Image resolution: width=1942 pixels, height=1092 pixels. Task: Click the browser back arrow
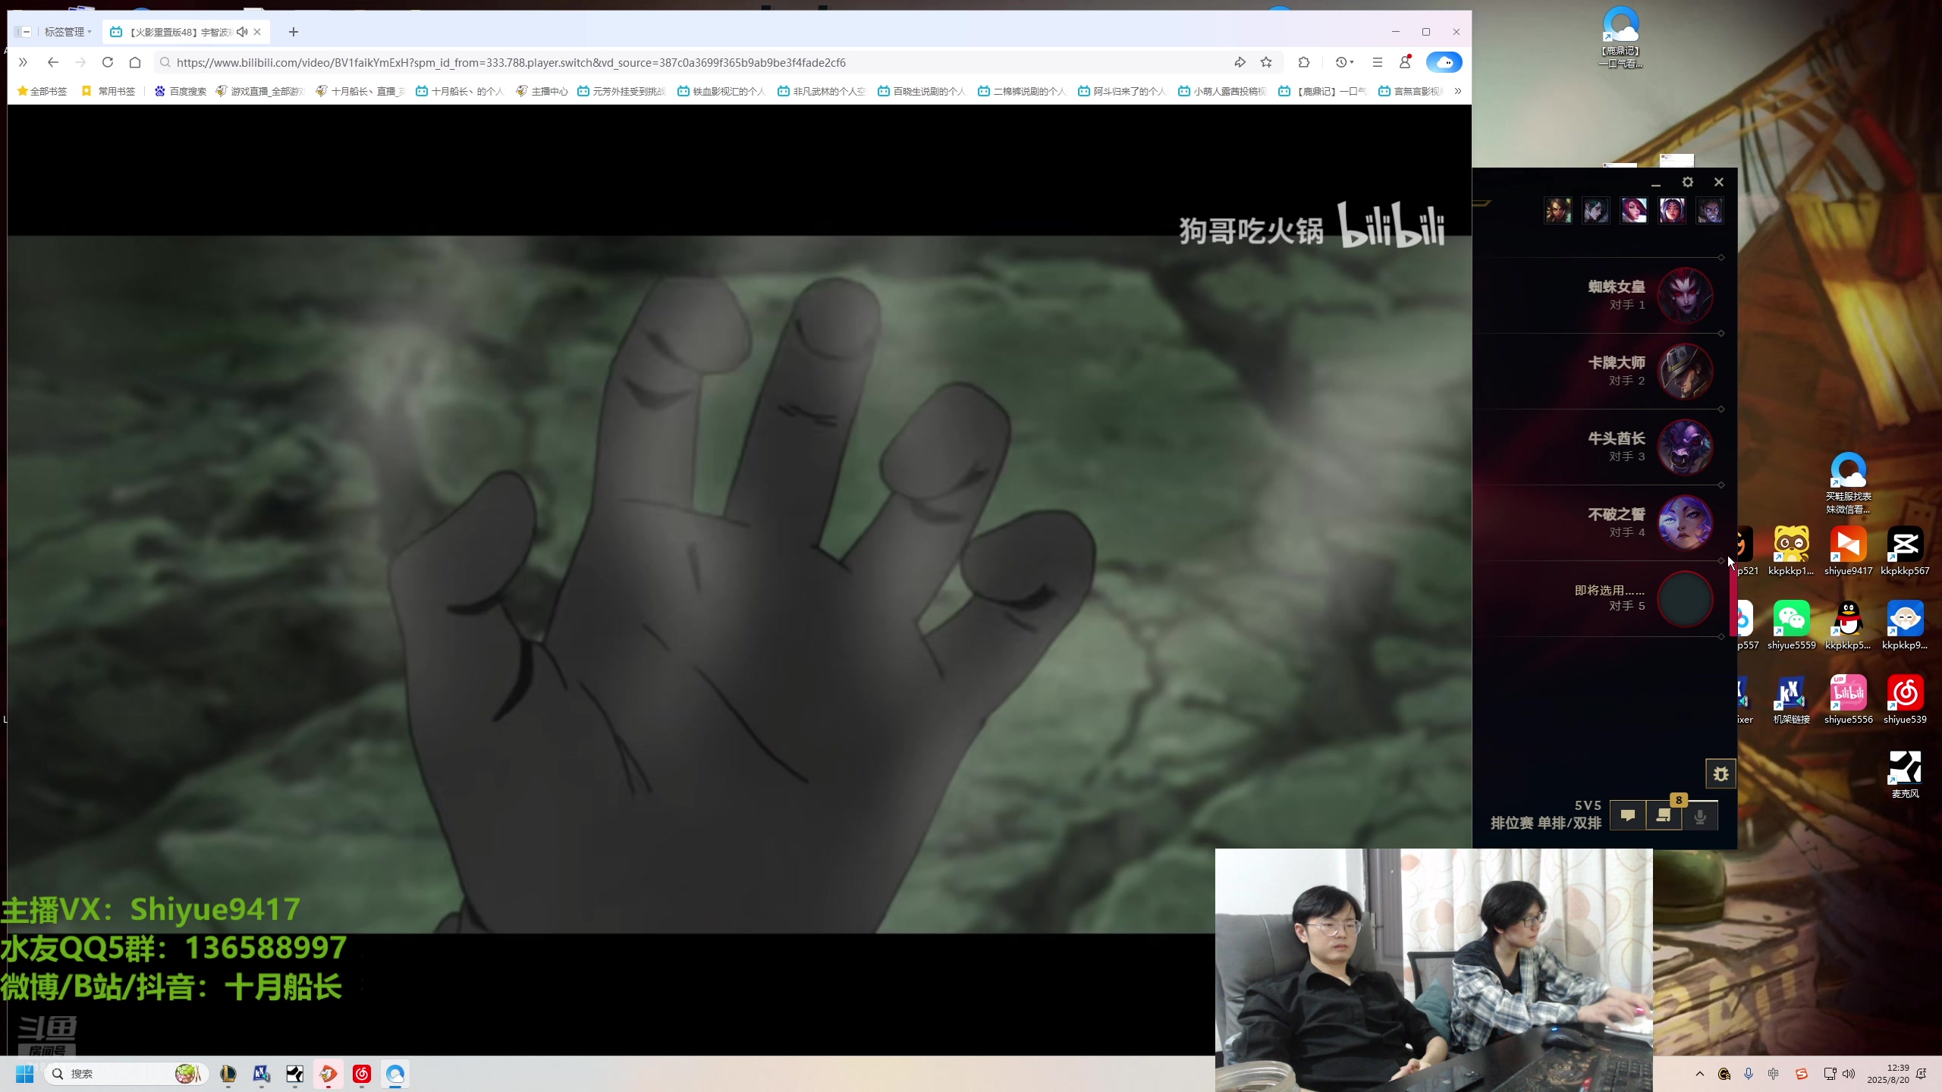(52, 62)
